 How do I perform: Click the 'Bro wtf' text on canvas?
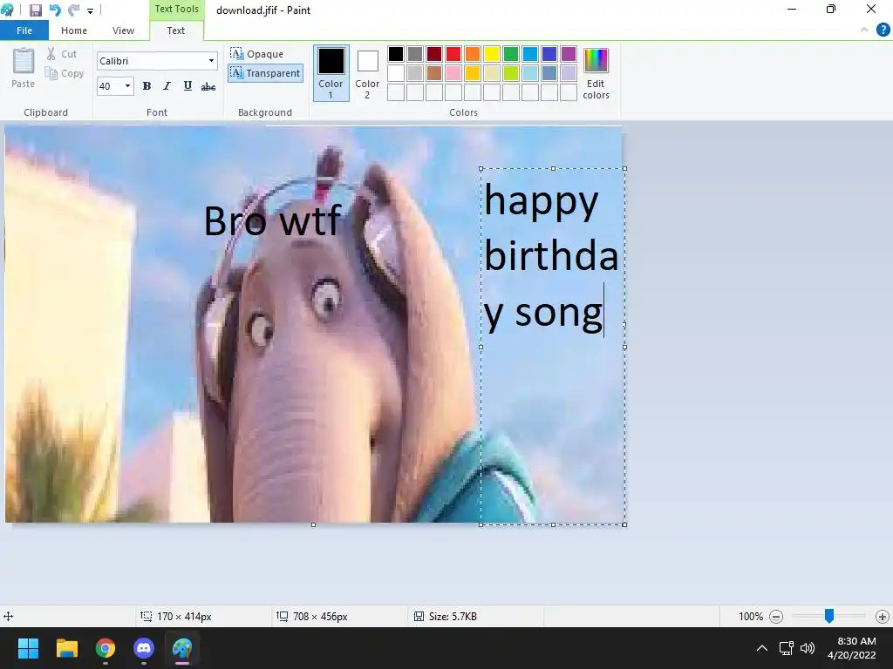point(272,221)
